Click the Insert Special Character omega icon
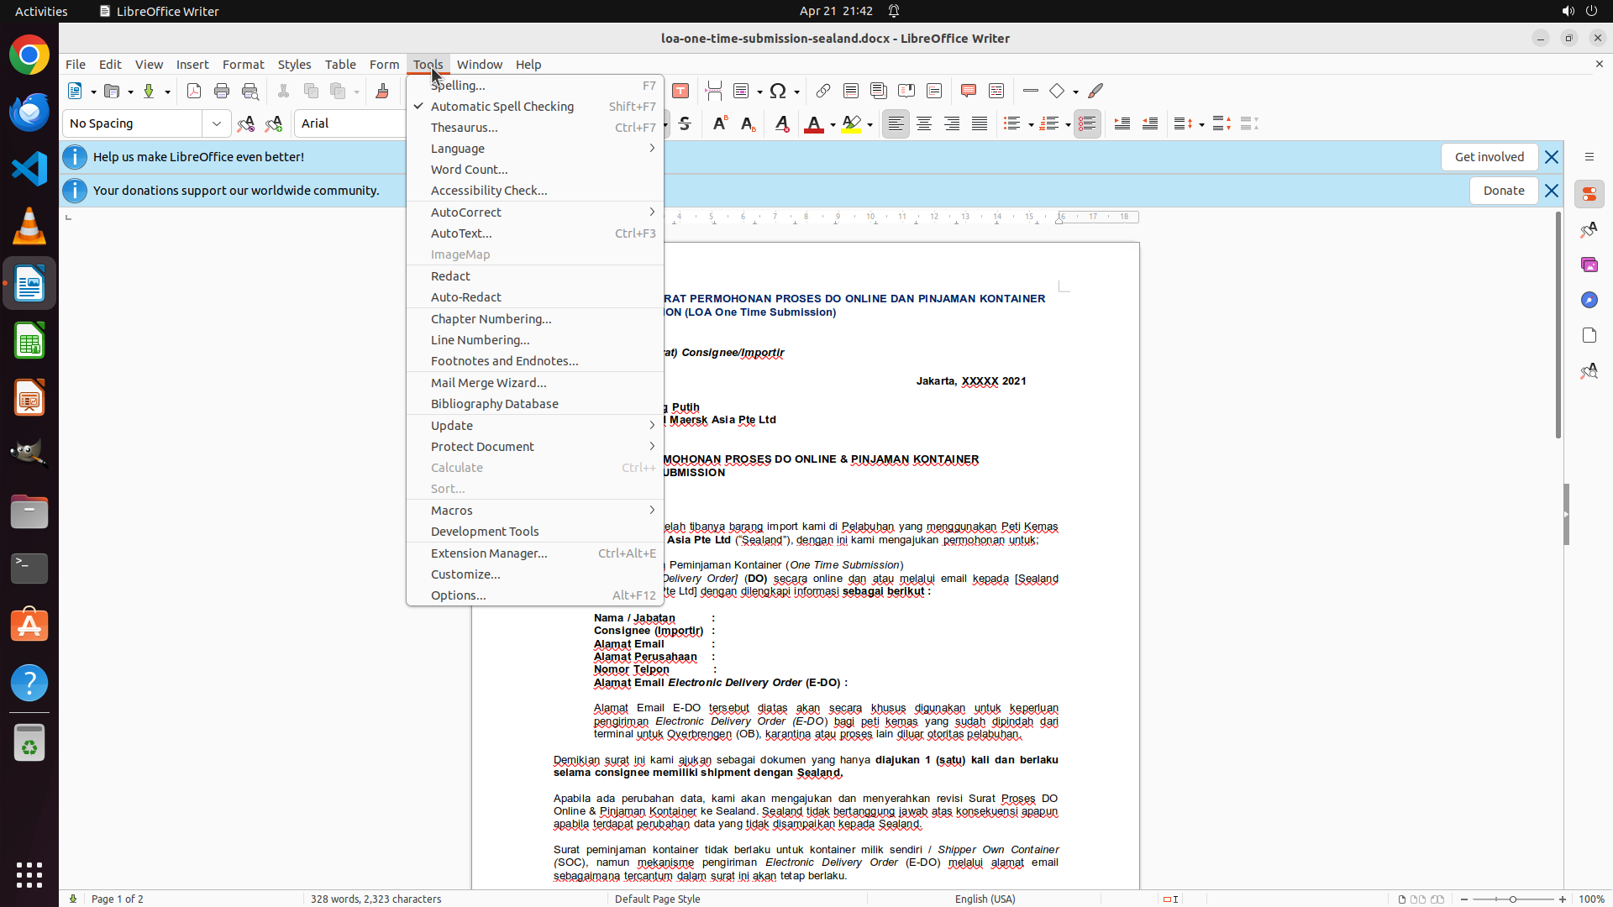 coord(778,92)
